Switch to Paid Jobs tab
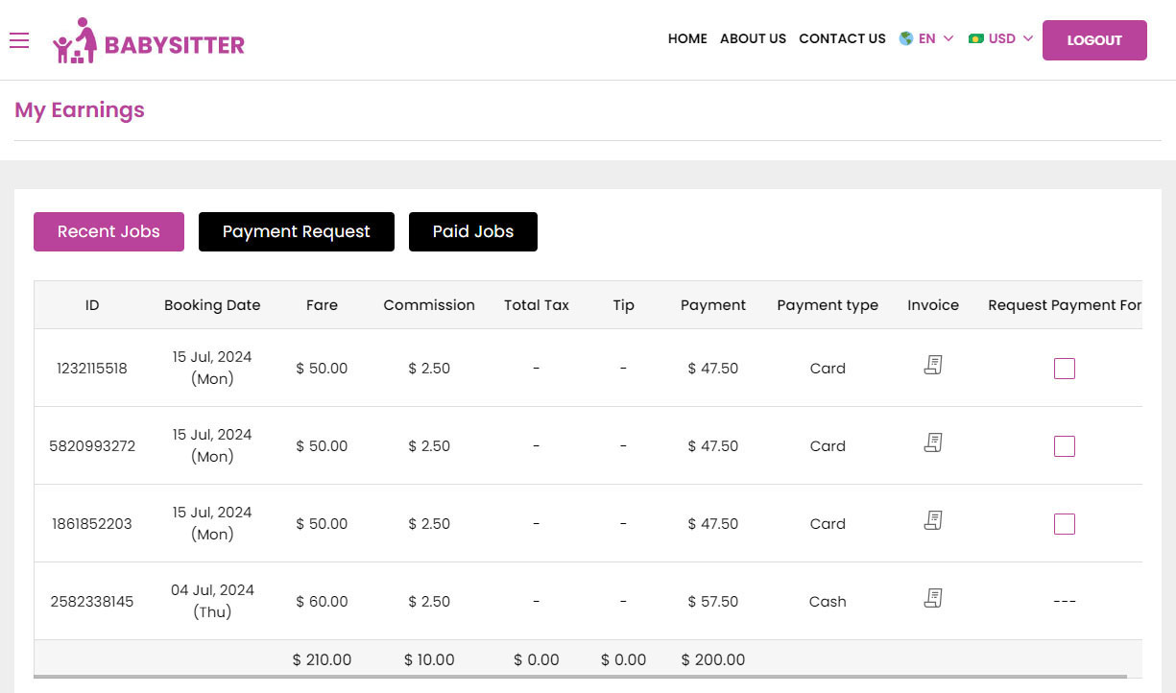The height and width of the screenshot is (693, 1176). [472, 232]
